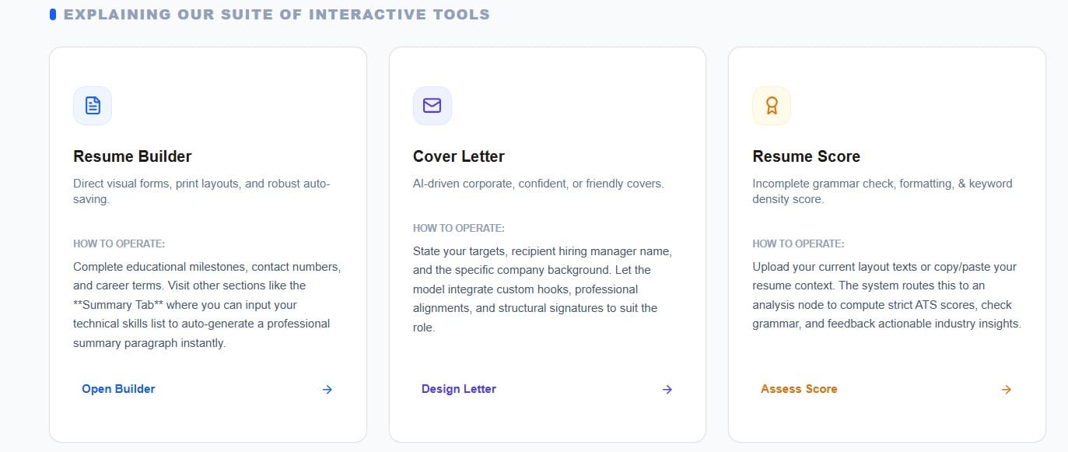Open Builder link in Resume Builder card
This screenshot has height=452, width=1068.
tap(118, 389)
